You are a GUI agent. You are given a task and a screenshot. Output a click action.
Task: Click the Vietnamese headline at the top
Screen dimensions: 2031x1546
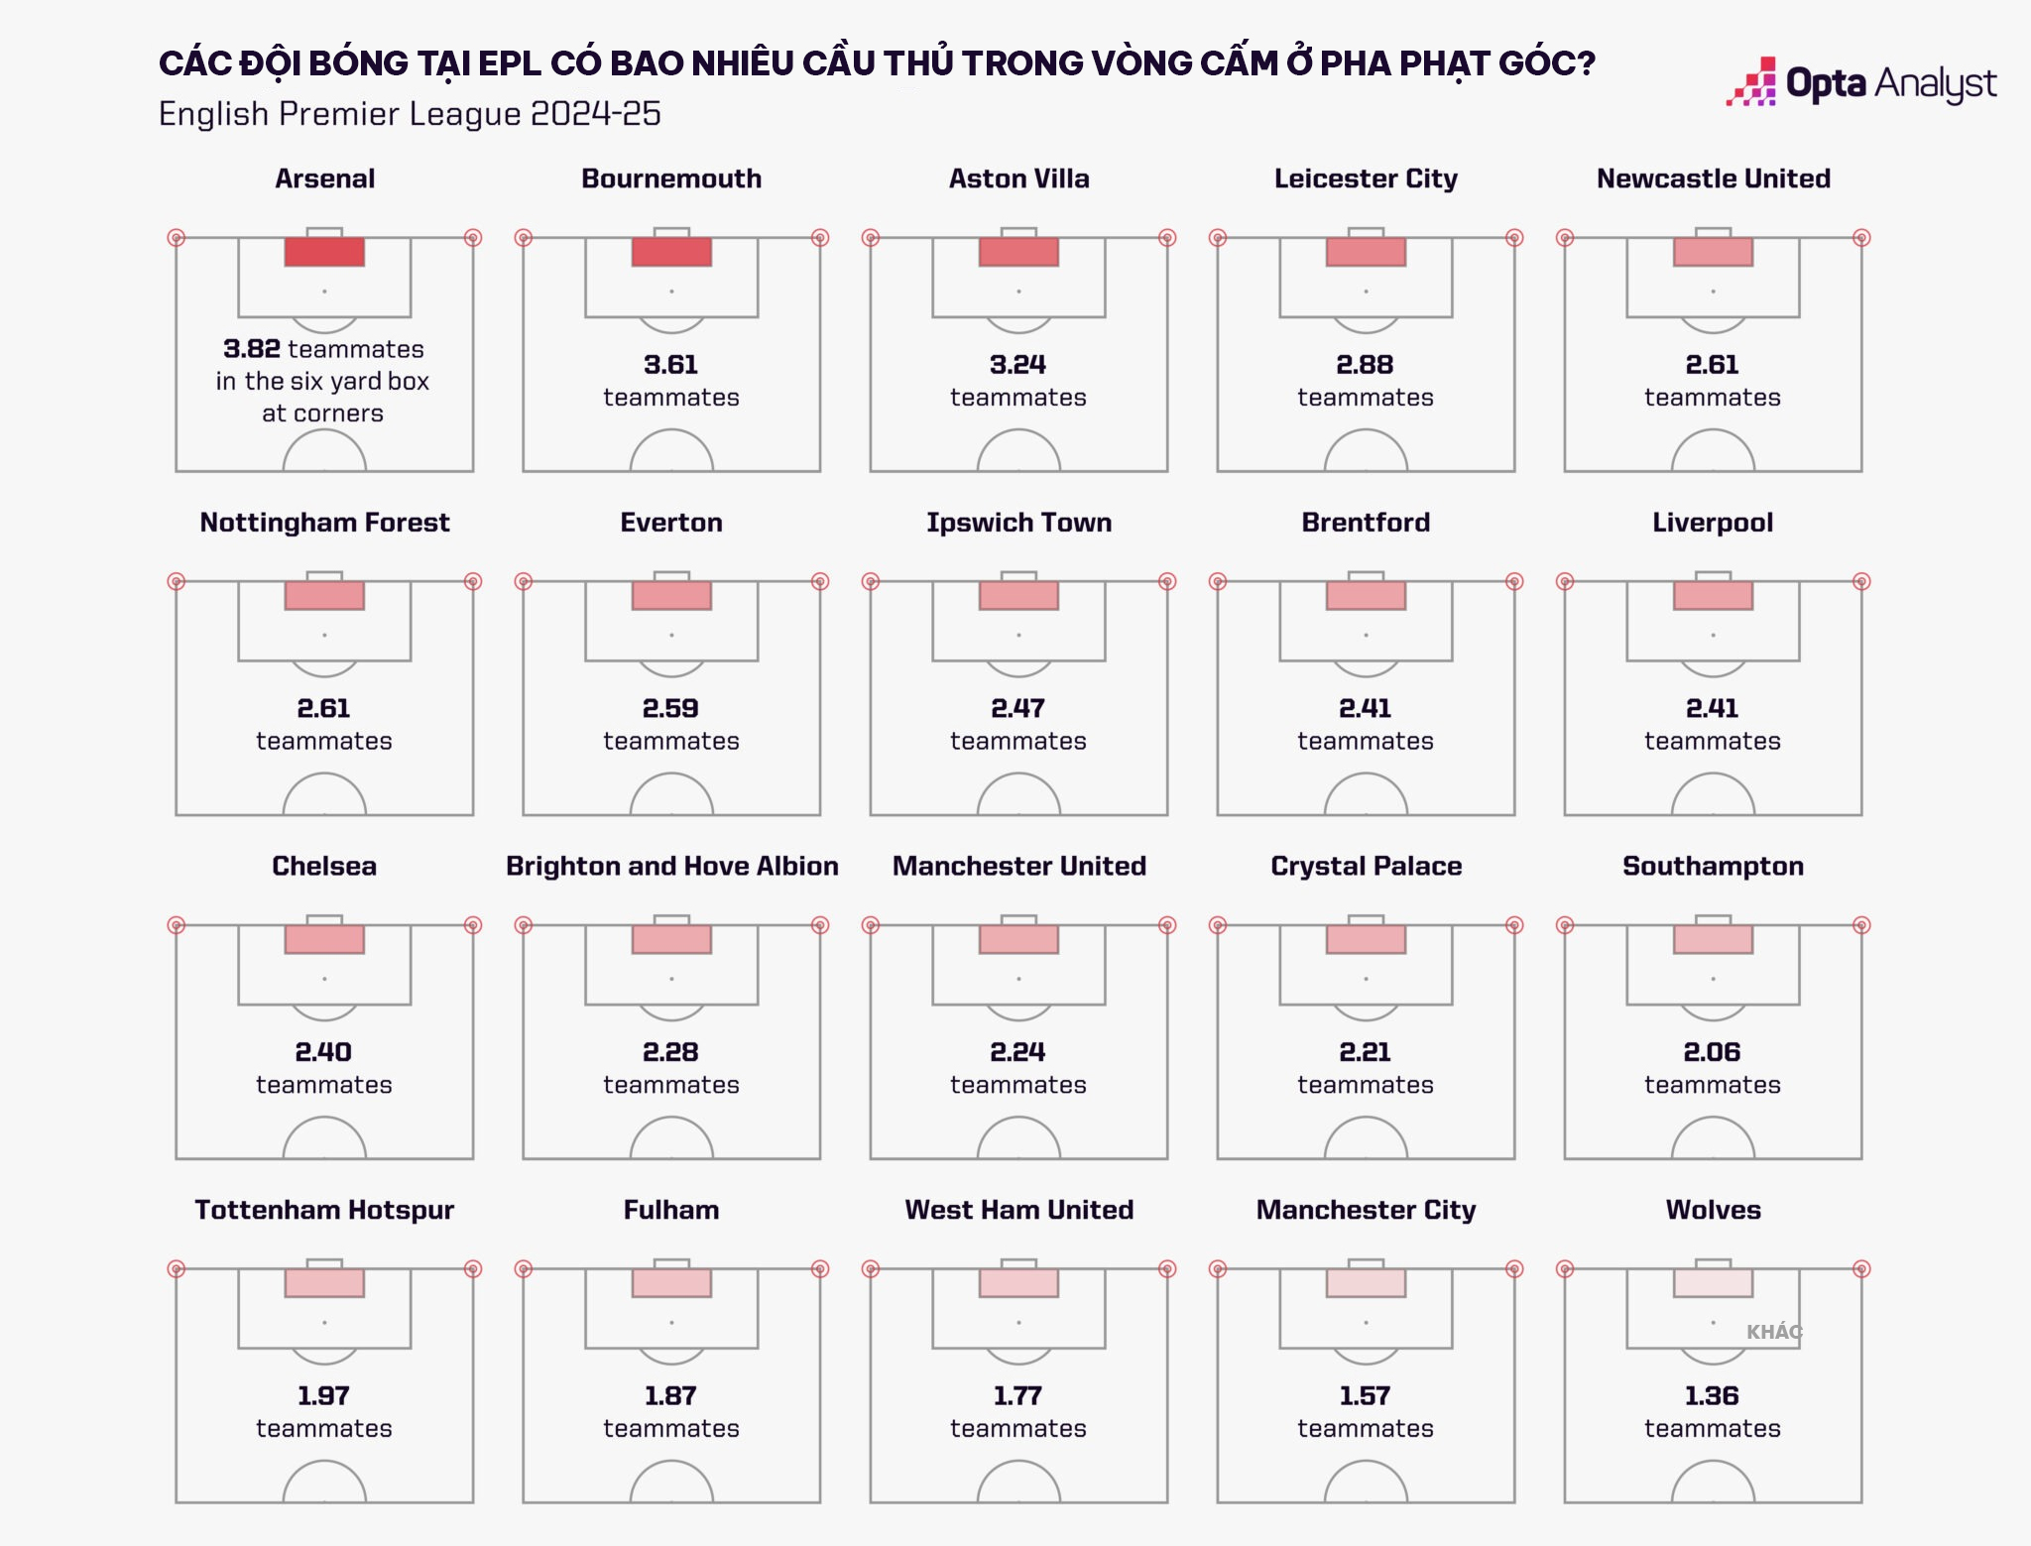tap(877, 63)
